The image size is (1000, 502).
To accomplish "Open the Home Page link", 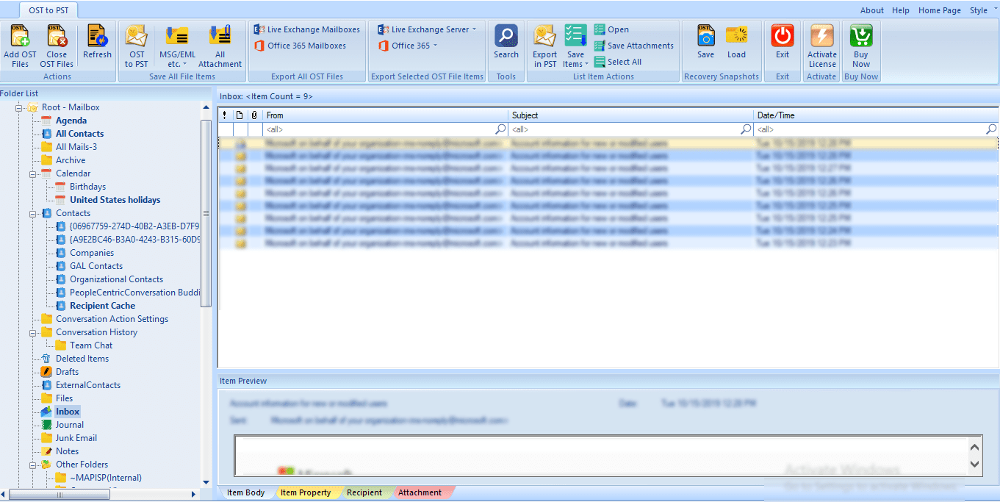I will (x=940, y=10).
